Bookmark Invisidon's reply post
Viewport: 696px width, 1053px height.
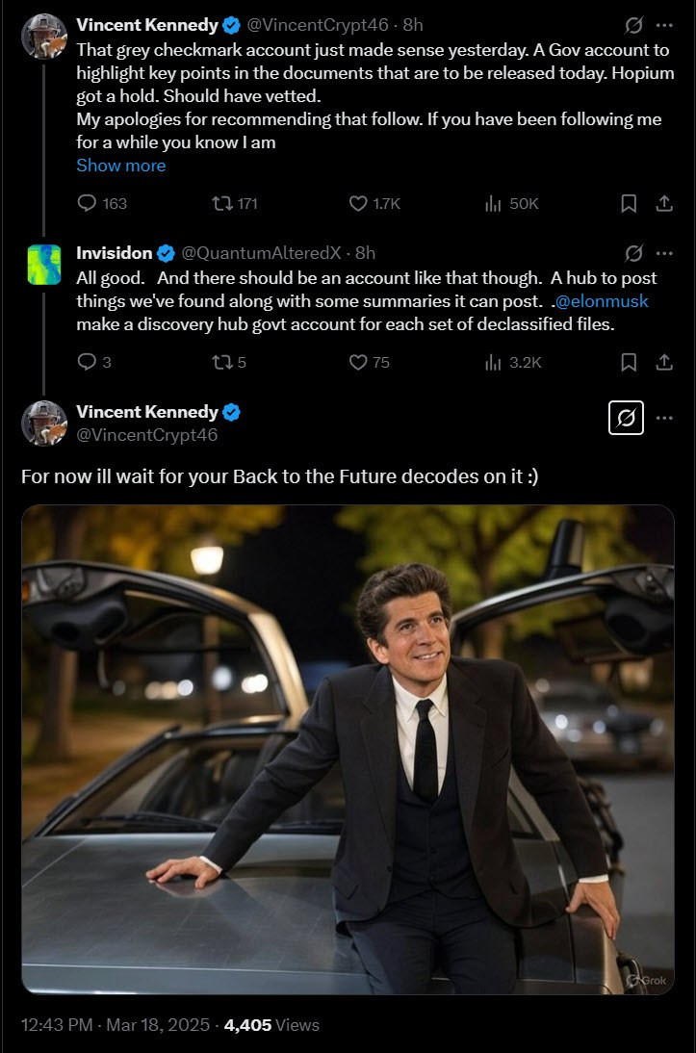click(629, 362)
